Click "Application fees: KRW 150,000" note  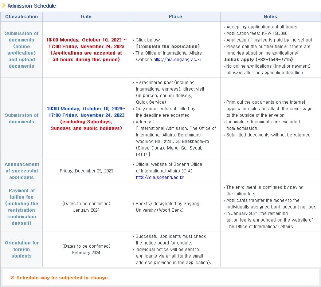pyautogui.click(x=257, y=33)
